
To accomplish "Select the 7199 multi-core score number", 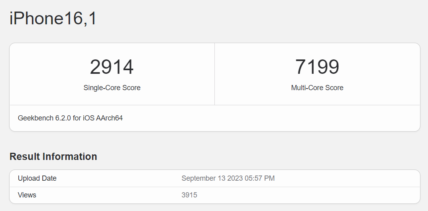I will pyautogui.click(x=317, y=67).
